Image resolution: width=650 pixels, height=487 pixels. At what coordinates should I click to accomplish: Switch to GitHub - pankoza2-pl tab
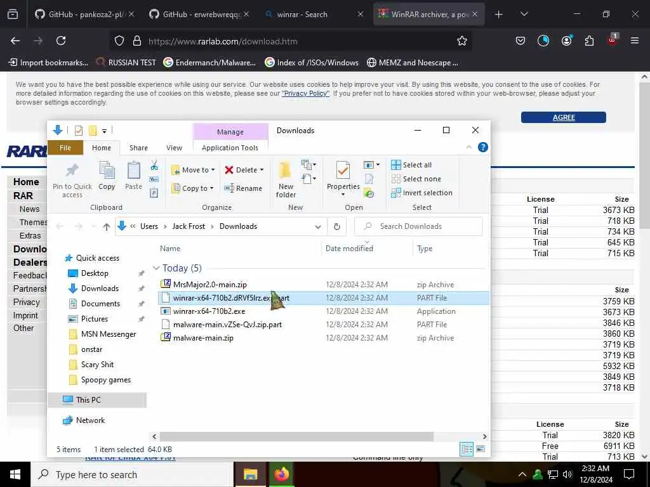tap(85, 14)
